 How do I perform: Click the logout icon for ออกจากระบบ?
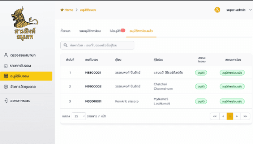[x=6, y=100]
